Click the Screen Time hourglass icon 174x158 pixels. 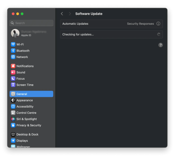[x=13, y=85]
